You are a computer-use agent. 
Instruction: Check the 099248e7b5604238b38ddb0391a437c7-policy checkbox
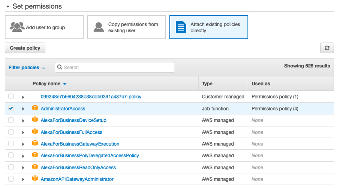(x=11, y=96)
